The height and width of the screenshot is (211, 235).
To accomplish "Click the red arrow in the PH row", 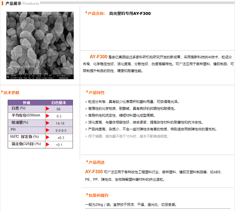I will coord(48,130).
